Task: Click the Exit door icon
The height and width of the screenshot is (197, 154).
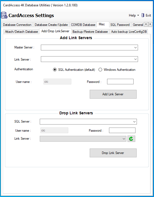Action: coord(143,15)
